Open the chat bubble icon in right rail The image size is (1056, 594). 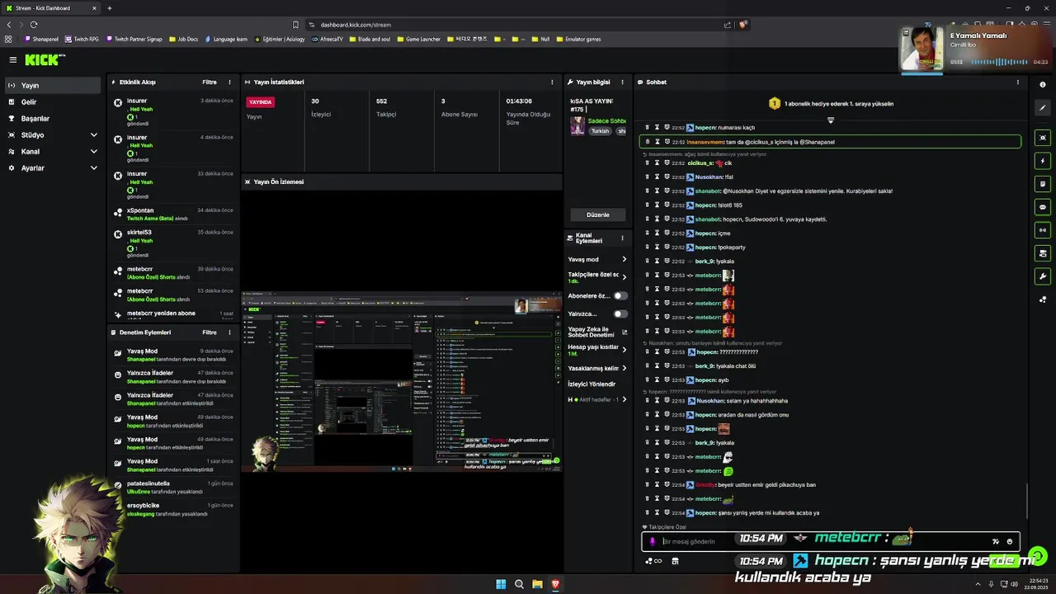pos(1043,207)
